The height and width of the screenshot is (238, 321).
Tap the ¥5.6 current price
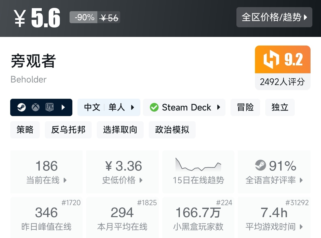tap(37, 18)
